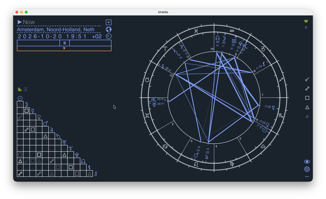
Task: Click the date 2026-10-20
Action: tap(40, 37)
